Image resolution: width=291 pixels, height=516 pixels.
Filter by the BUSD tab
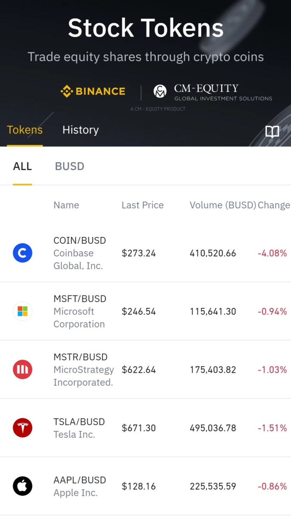[70, 166]
